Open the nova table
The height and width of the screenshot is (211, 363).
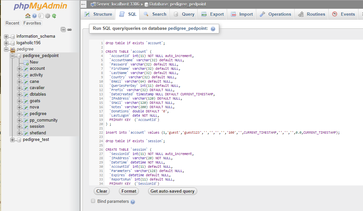click(34, 107)
